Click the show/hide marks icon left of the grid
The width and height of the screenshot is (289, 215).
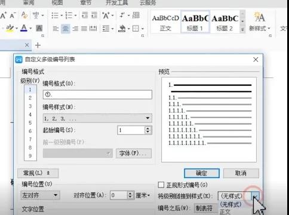pos(122,15)
